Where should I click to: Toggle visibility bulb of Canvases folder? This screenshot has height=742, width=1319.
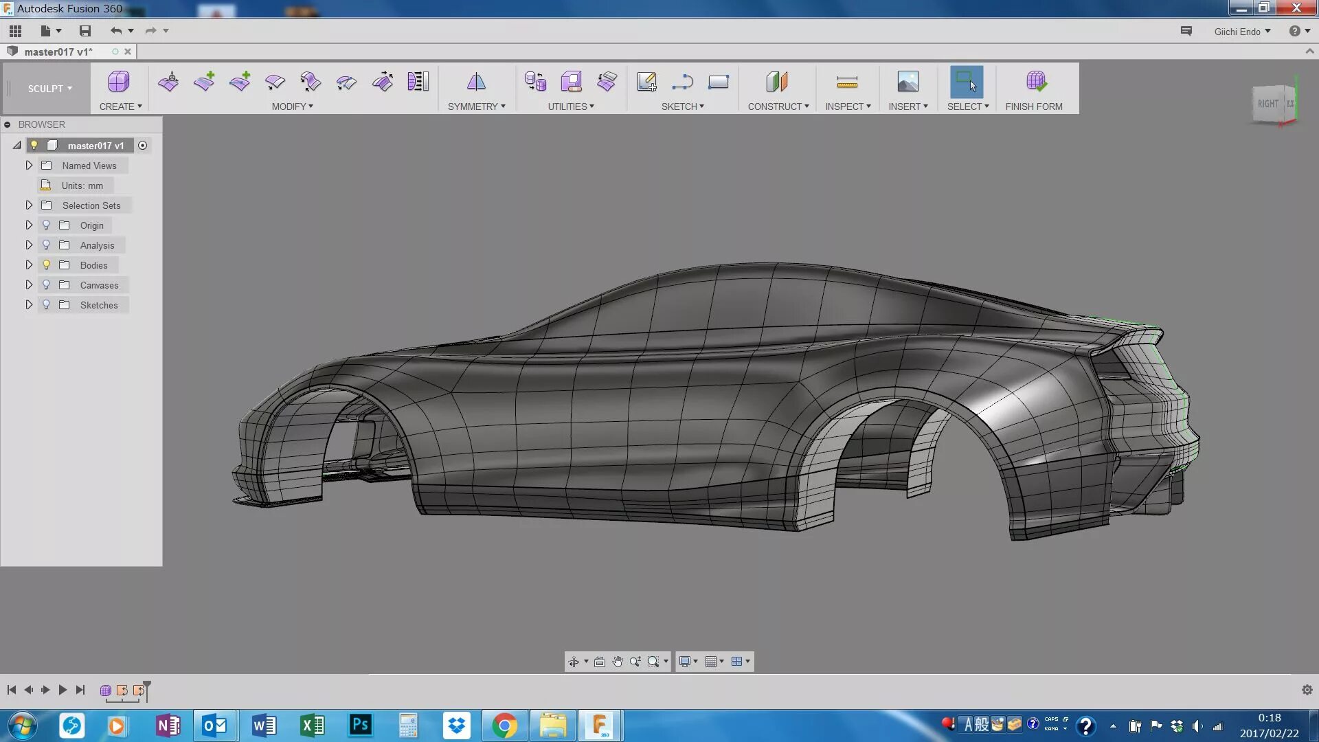click(47, 285)
